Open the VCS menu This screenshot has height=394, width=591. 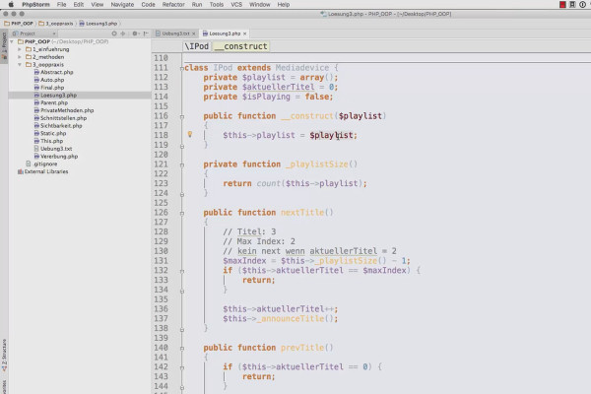tap(236, 5)
